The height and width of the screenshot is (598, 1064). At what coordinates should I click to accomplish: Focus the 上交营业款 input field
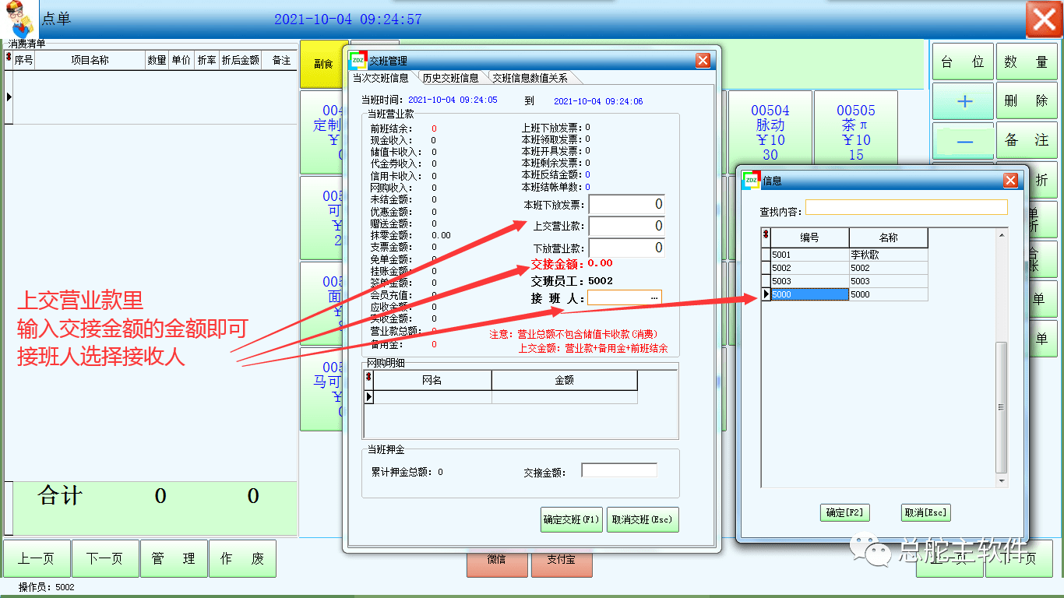coord(627,226)
